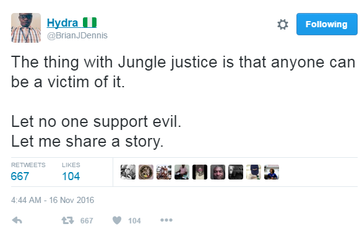Open the more options ellipsis icon

click(166, 220)
